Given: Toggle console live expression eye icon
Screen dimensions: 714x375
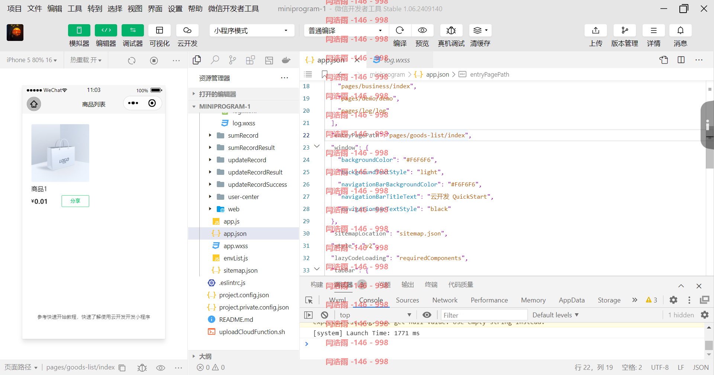Looking at the screenshot, I should 427,315.
